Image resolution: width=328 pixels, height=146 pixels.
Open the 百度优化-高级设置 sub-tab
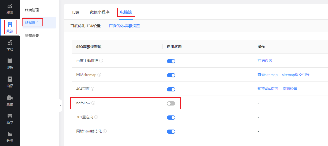tap(124, 26)
